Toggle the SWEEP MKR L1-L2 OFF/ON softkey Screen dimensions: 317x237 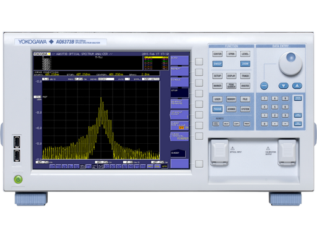pyautogui.click(x=180, y=125)
